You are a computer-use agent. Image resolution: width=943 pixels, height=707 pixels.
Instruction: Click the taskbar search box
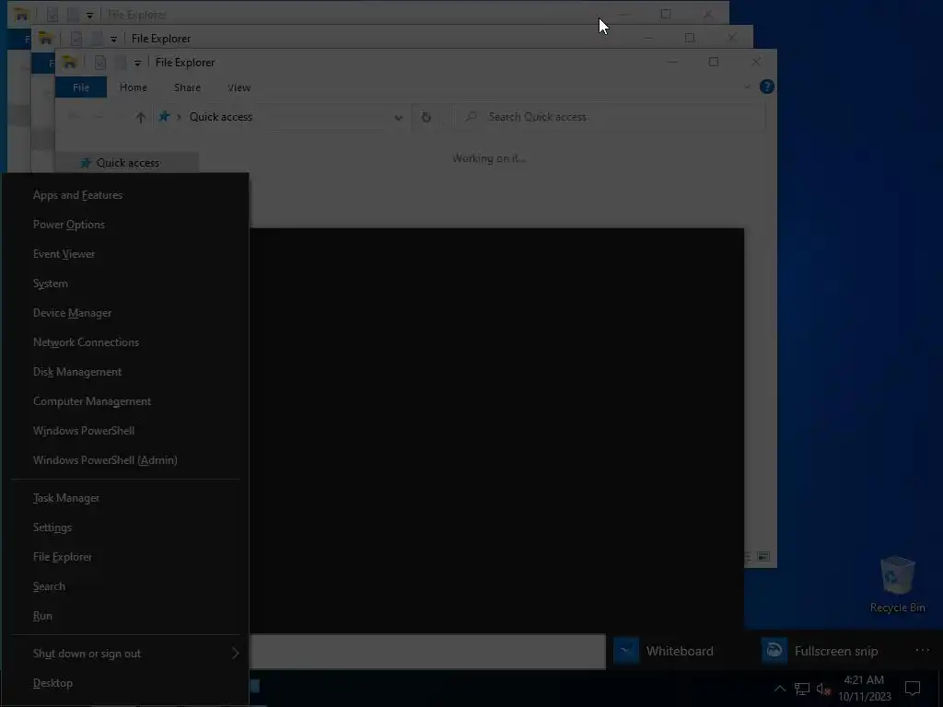(x=427, y=651)
